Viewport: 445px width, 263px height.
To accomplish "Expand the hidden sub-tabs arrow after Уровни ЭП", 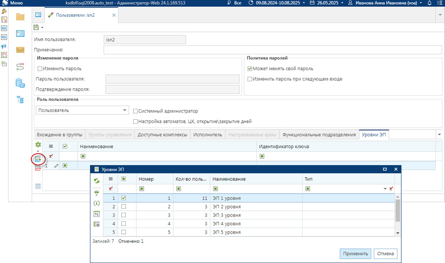I will 439,135.
